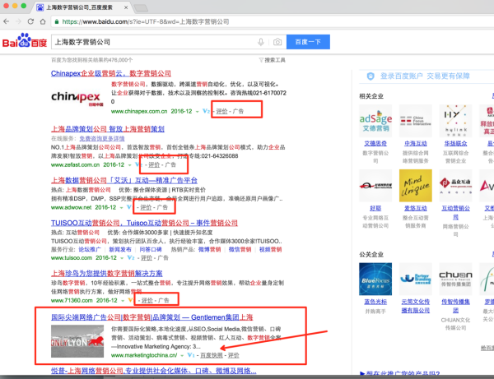
Task: Open 搜索工具 search tools filter
Action: [273, 60]
